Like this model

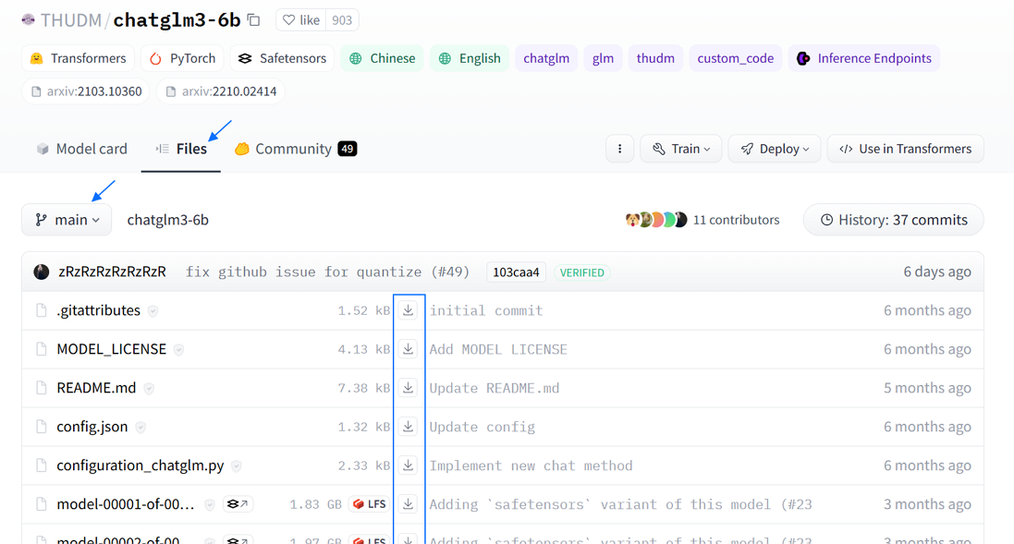pyautogui.click(x=301, y=19)
